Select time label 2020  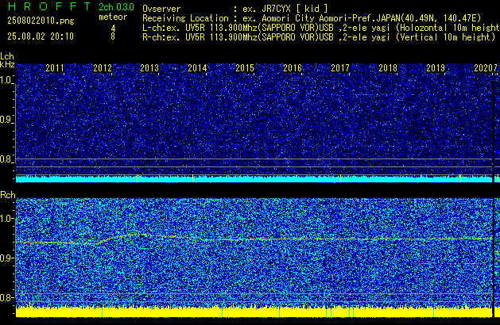point(483,68)
